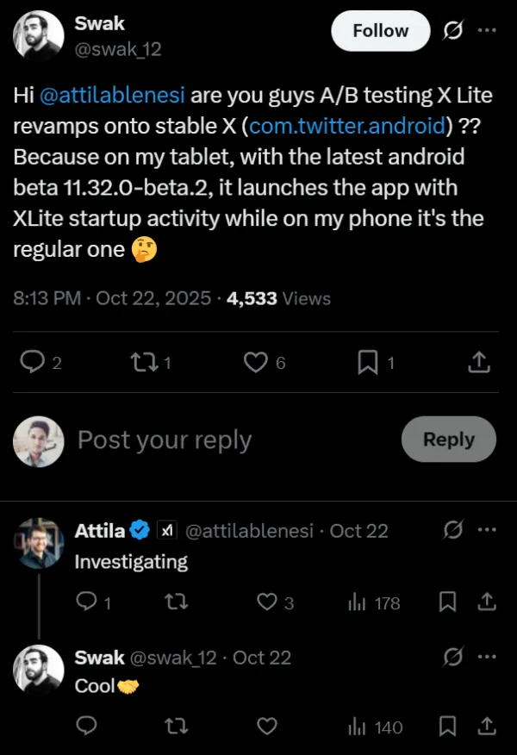Viewport: 517px width, 755px height.
Task: Click Attila's blue verified badge
Action: point(138,530)
